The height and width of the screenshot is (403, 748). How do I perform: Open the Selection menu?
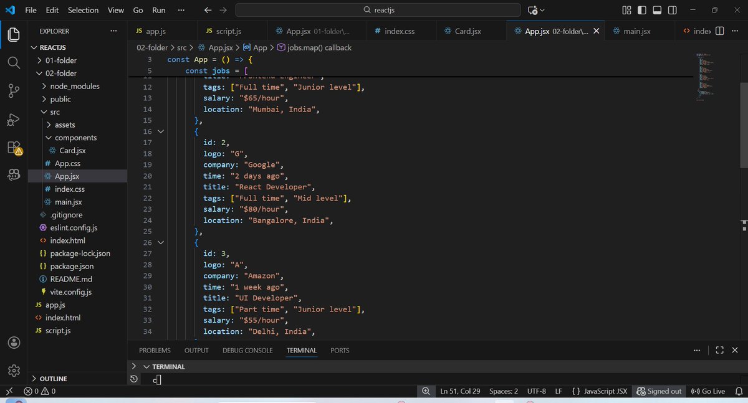tap(83, 10)
